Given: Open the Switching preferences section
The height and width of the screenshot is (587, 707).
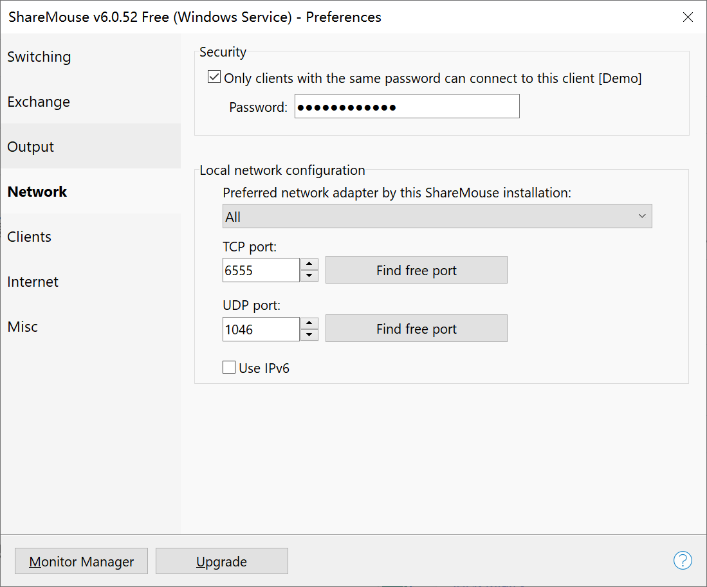Looking at the screenshot, I should [91, 57].
